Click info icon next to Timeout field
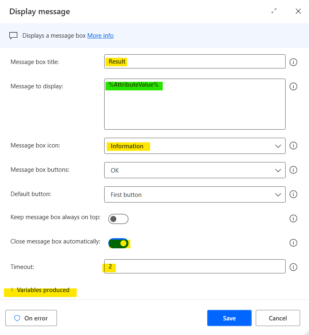309x335 pixels. (x=294, y=267)
